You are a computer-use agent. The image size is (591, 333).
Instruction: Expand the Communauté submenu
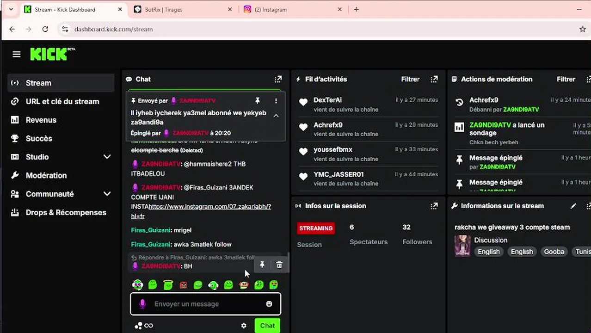(107, 194)
